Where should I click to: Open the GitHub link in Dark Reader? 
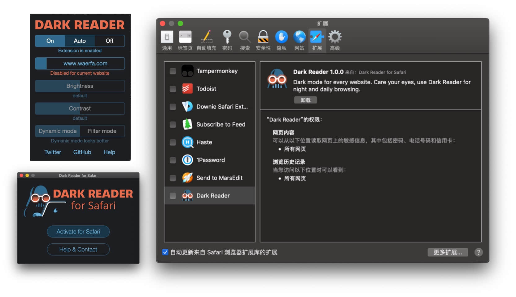[82, 152]
